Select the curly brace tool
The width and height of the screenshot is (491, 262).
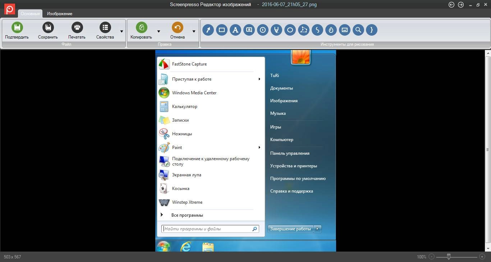click(372, 30)
